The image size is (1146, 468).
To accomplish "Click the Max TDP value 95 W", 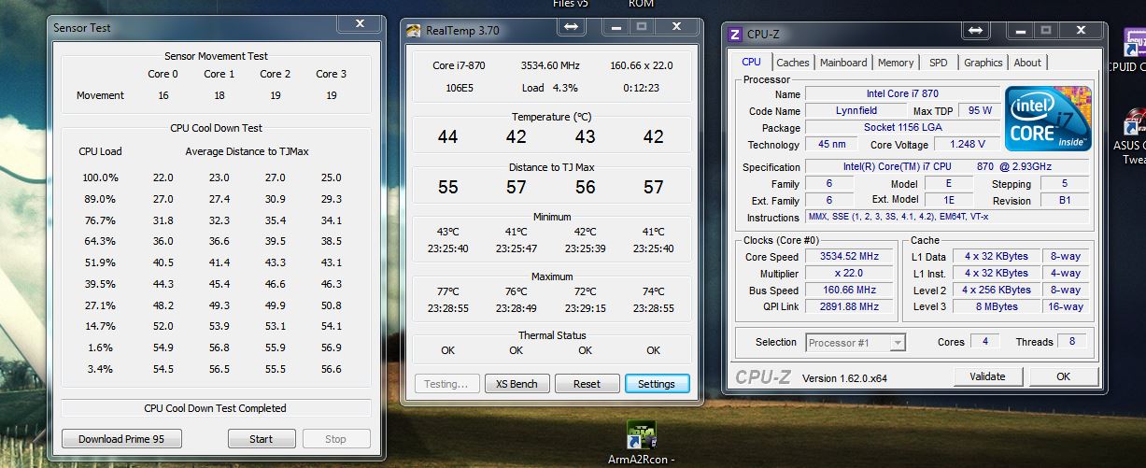I will [978, 110].
